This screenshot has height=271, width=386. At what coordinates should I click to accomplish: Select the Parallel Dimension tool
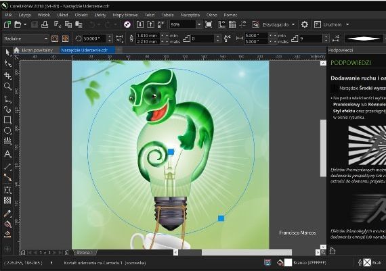[7, 167]
